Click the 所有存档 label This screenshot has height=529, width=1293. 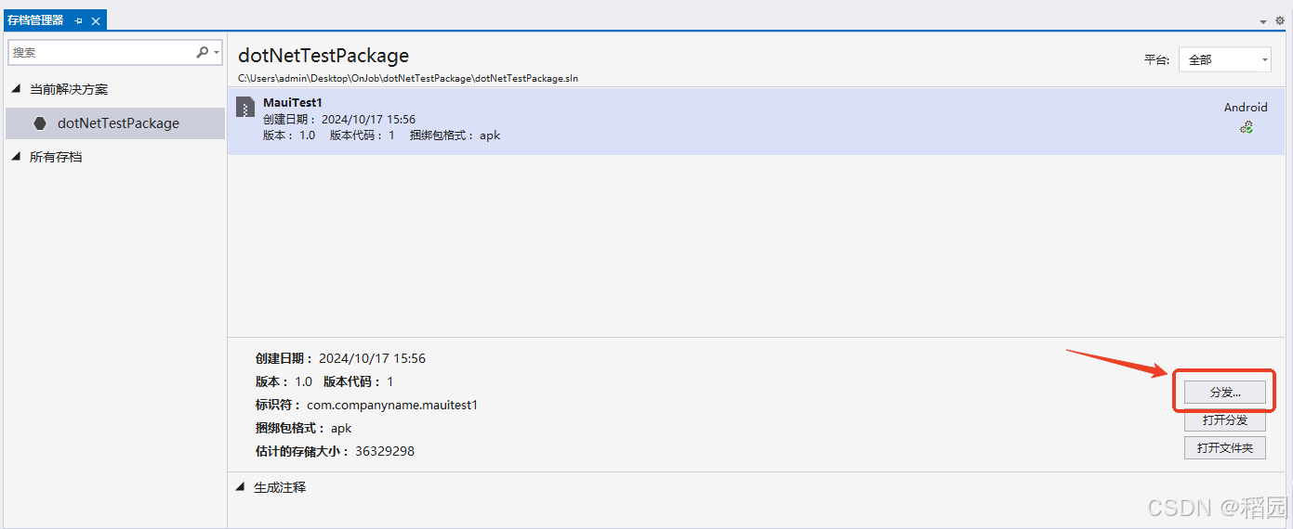[56, 157]
